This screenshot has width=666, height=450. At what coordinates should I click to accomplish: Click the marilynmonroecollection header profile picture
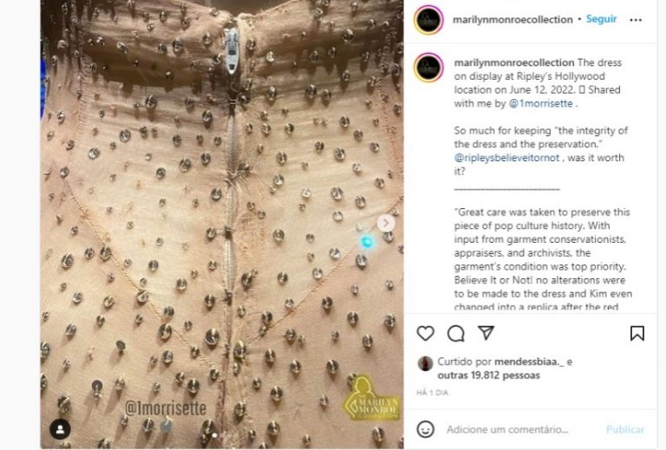click(x=428, y=20)
